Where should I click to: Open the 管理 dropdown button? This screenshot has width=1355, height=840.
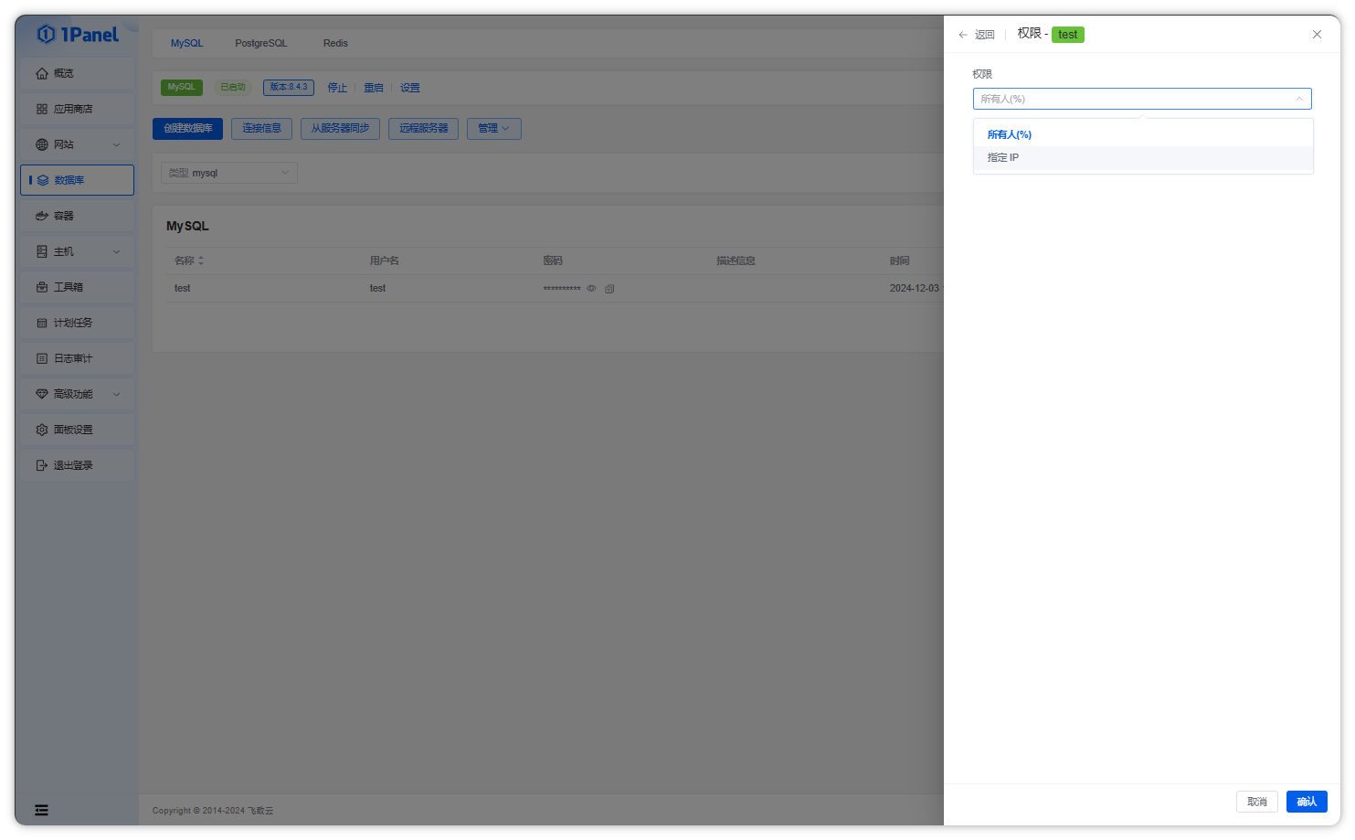click(x=493, y=129)
